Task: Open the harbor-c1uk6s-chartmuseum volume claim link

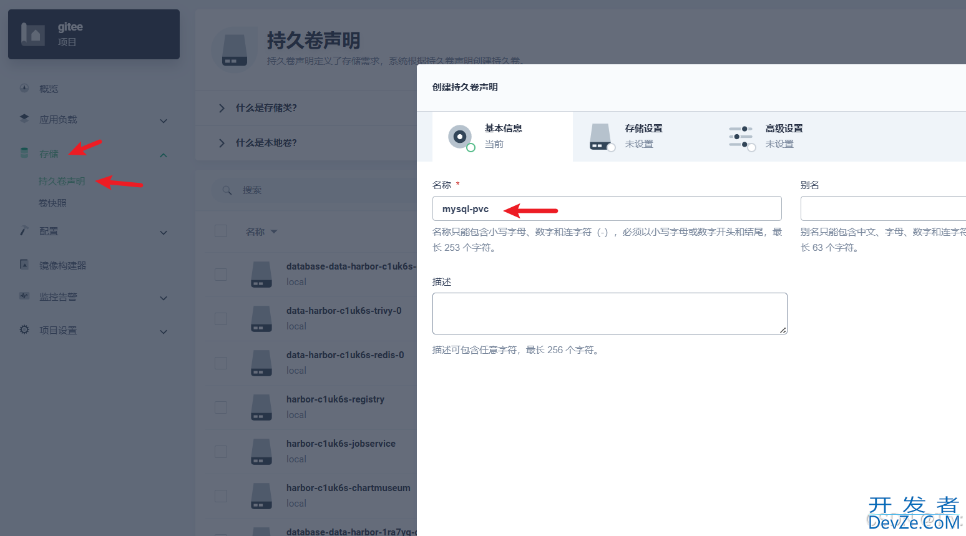Action: coord(348,487)
